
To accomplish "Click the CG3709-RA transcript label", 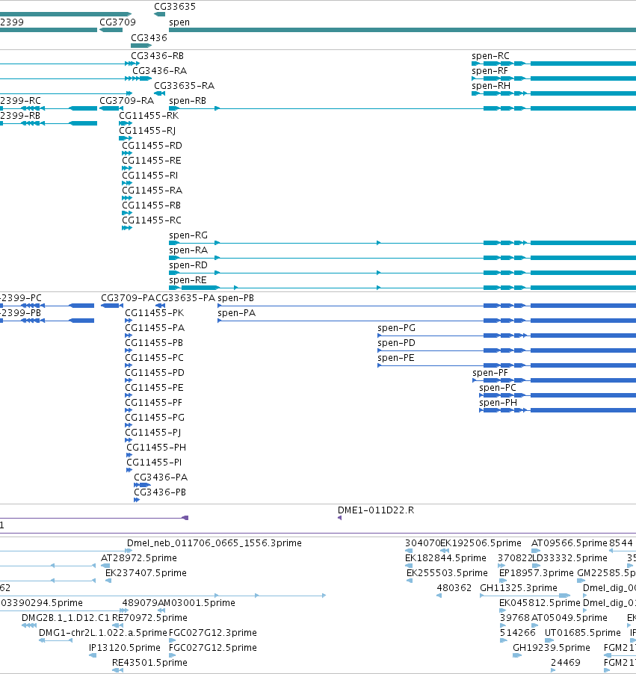I will [x=126, y=101].
